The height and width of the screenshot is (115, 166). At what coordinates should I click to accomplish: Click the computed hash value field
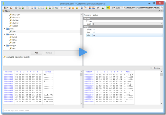tap(142, 8)
